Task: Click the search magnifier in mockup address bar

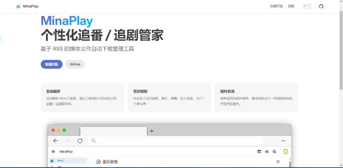Action: (x=94, y=141)
